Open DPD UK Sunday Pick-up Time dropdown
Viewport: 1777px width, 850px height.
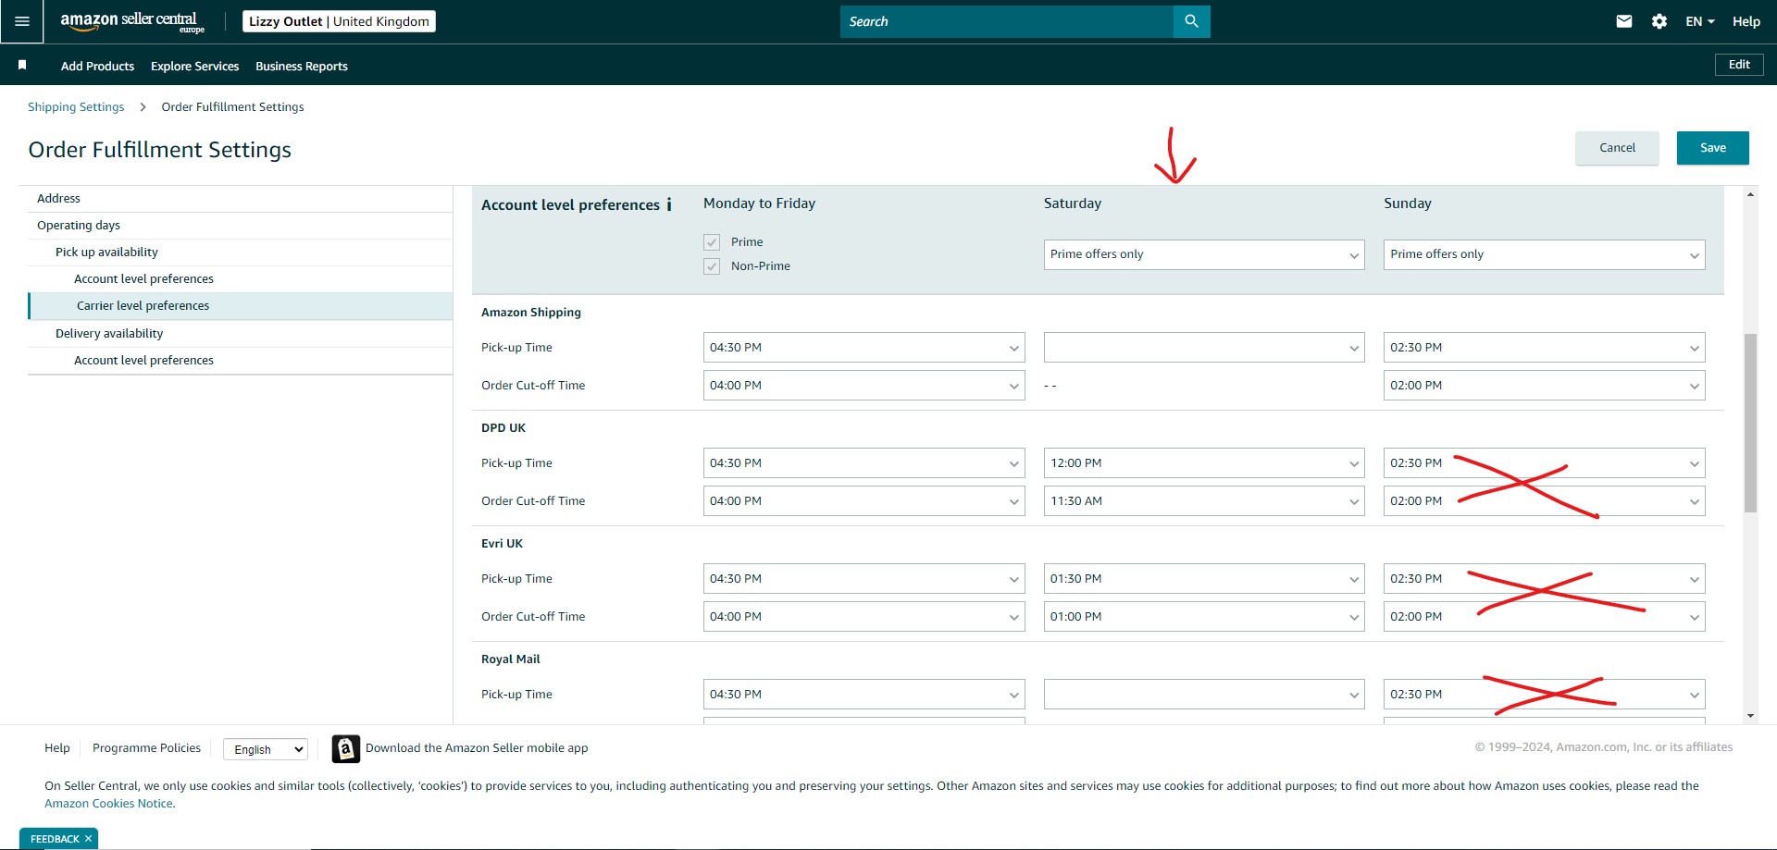coord(1544,463)
